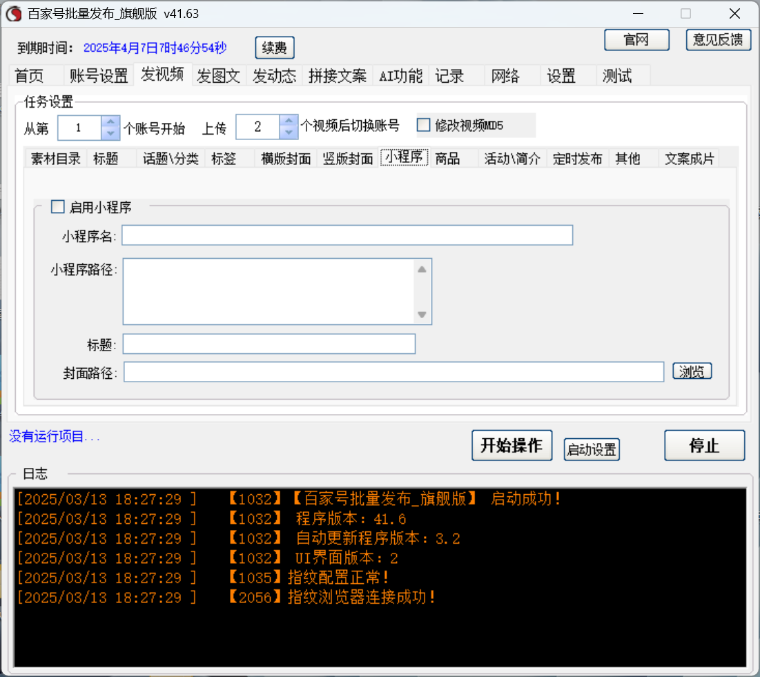
Task: Focus the mini program 标题 input field
Action: (269, 344)
